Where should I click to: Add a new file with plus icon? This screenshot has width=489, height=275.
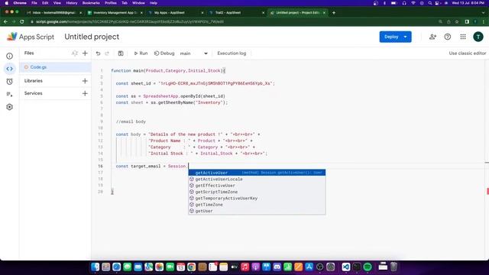click(85, 53)
